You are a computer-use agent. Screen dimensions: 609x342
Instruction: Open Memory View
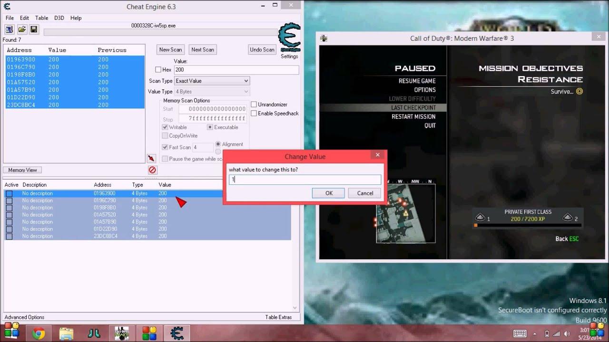(x=22, y=170)
